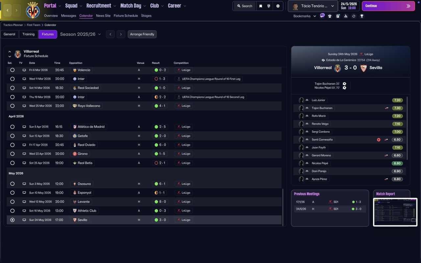
Task: Click the TV icon for the Valencia fixture
Action: pyautogui.click(x=24, y=70)
